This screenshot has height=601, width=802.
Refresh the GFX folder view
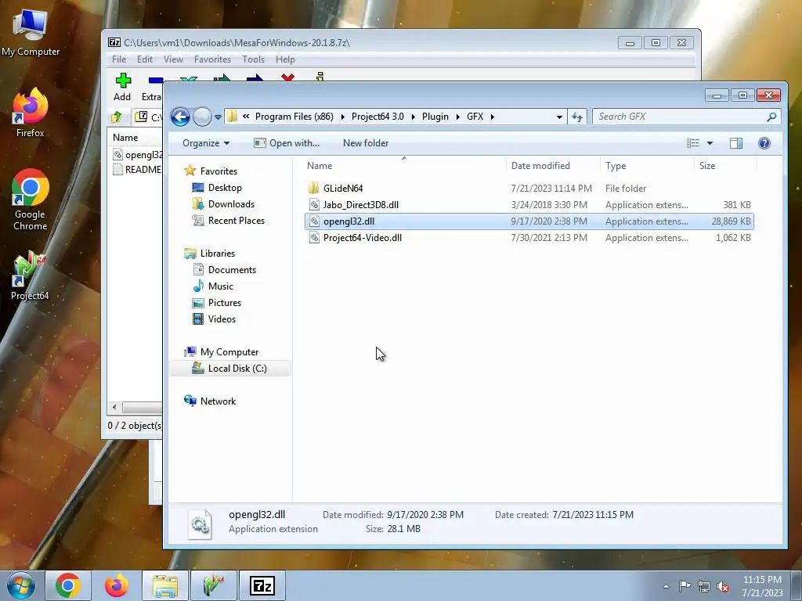tap(577, 117)
